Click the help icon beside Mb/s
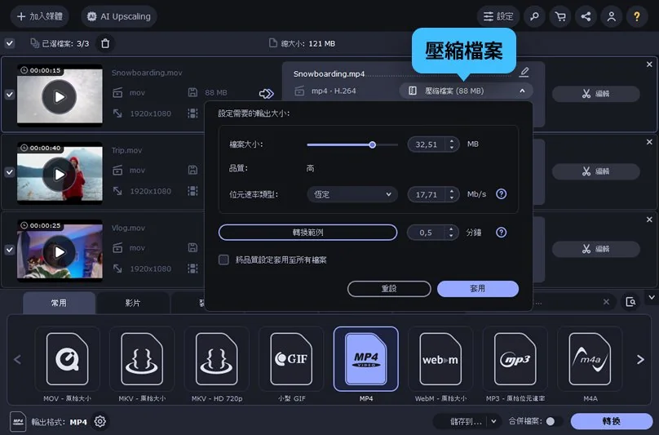This screenshot has height=435, width=659. [x=501, y=194]
